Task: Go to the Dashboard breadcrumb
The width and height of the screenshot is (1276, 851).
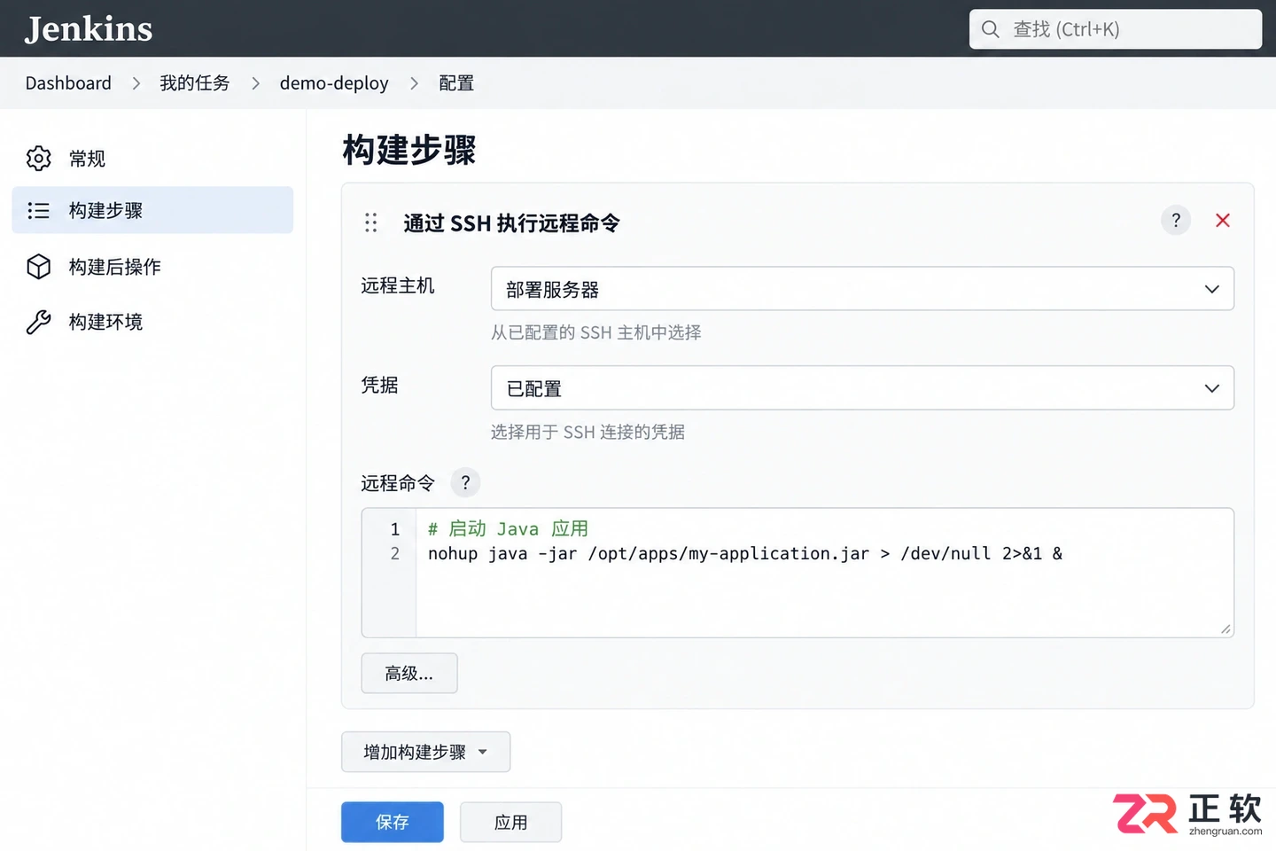Action: coord(68,83)
